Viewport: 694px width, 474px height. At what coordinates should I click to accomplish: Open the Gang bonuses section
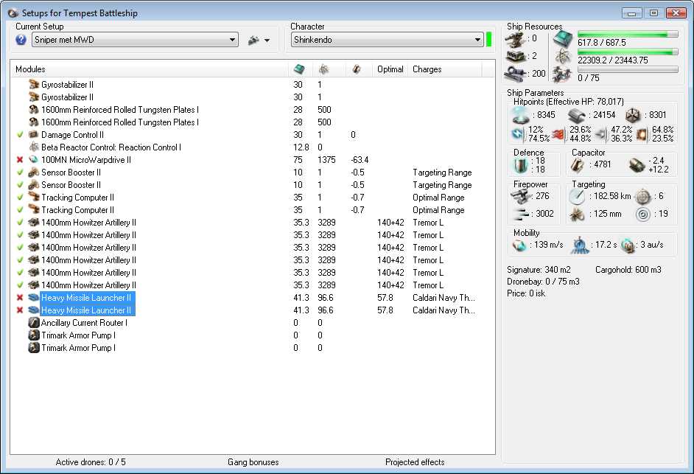point(253,462)
